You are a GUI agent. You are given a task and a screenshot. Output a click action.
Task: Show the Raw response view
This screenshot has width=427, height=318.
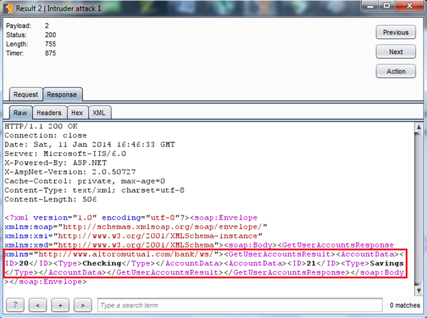(18, 113)
